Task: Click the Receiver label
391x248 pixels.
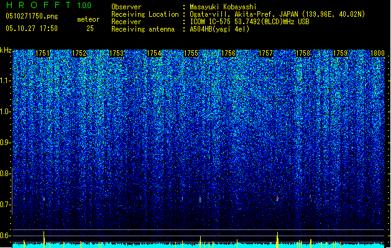Action: pyautogui.click(x=126, y=22)
